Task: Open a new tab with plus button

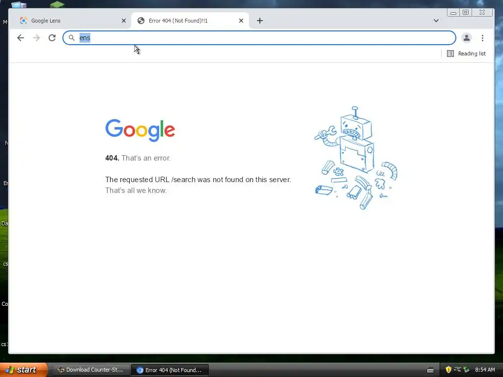Action: click(x=260, y=21)
